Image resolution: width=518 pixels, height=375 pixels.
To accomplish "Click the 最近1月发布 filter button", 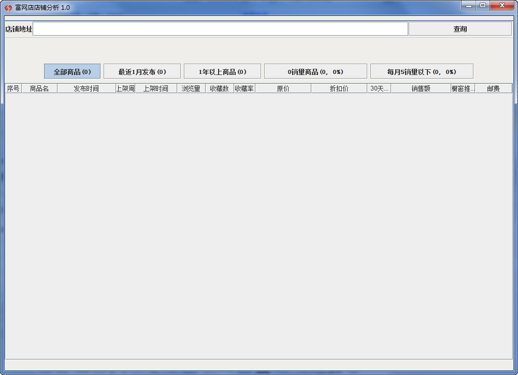I will tap(142, 71).
